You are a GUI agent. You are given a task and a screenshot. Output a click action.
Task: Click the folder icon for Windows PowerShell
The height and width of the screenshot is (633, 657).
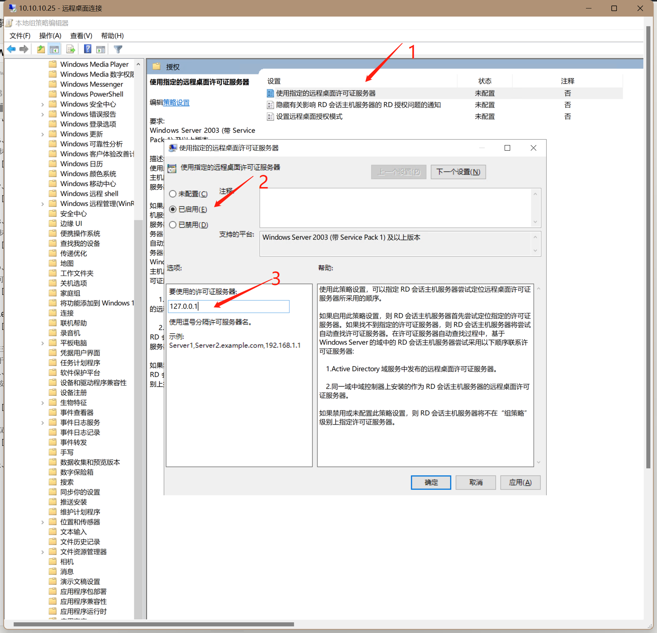point(53,94)
